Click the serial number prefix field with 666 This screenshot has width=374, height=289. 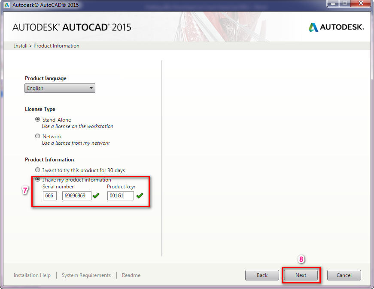click(x=50, y=196)
